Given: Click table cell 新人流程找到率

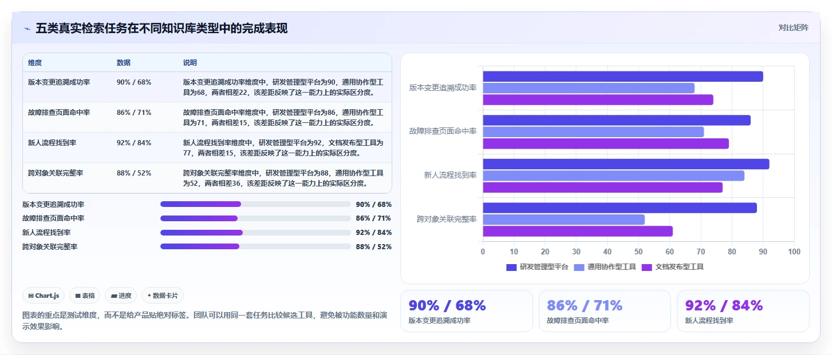Looking at the screenshot, I should point(52,143).
